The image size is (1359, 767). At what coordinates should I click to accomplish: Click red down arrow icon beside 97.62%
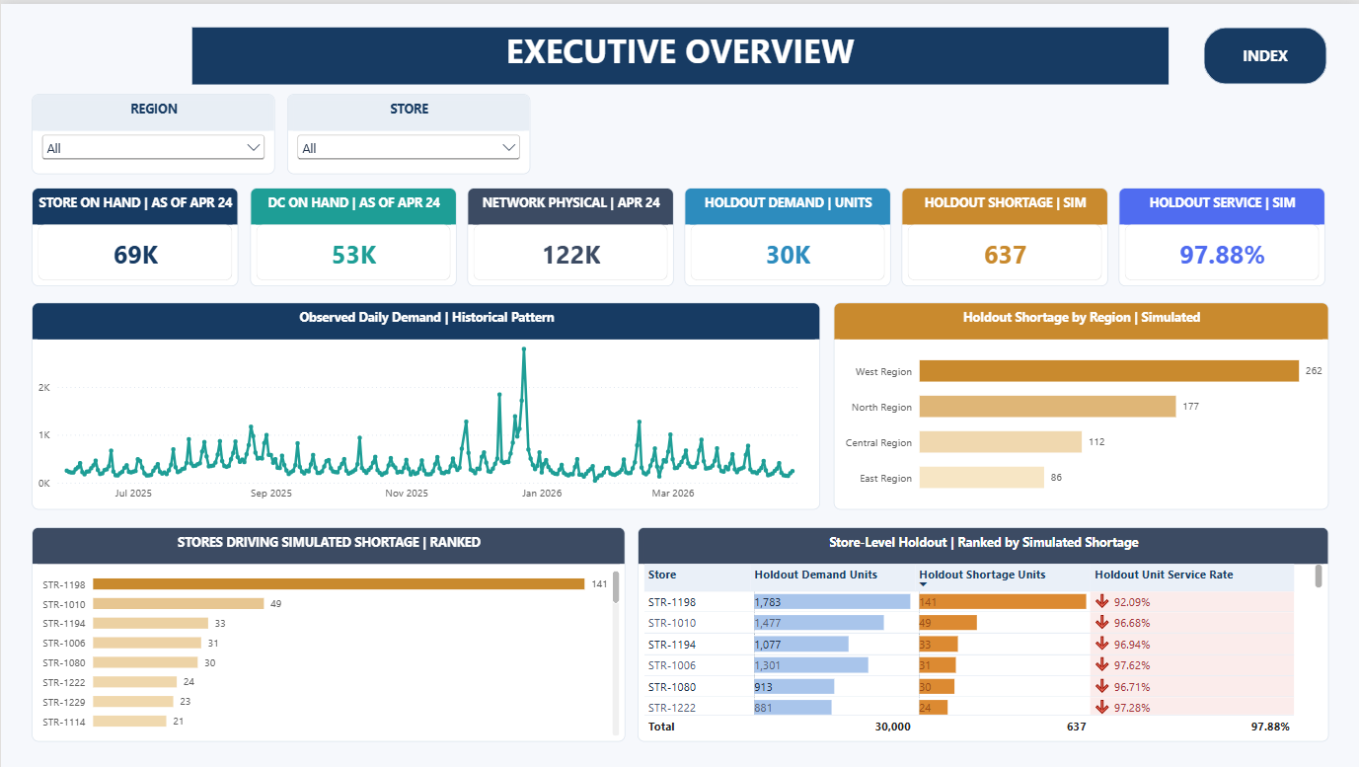point(1103,665)
